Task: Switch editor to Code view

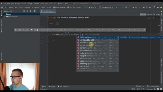Action: click(143, 15)
